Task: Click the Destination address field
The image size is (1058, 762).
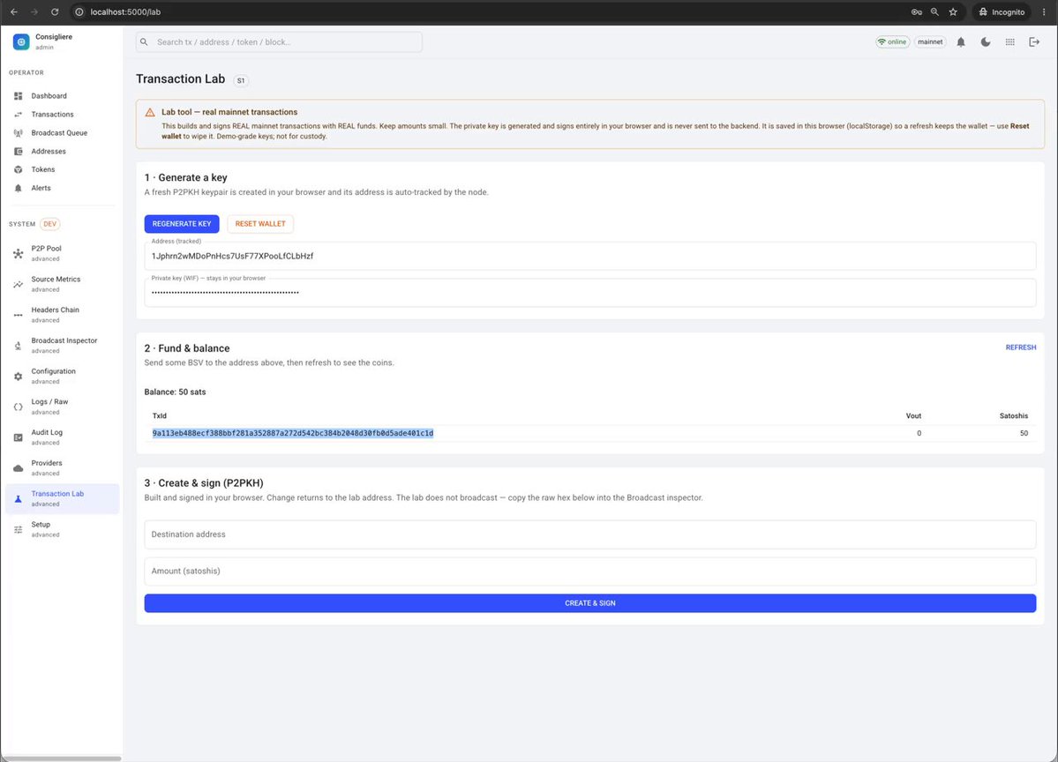Action: 589,534
